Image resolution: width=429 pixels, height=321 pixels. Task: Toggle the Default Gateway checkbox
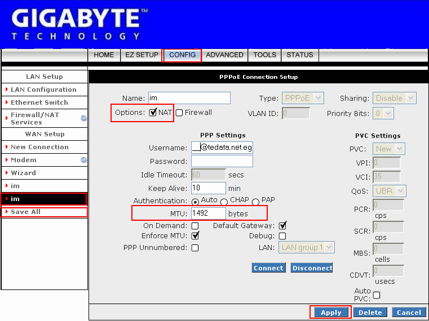pos(282,226)
